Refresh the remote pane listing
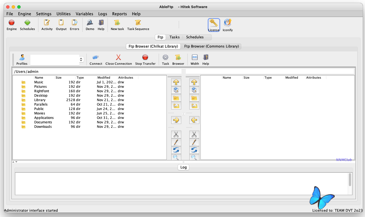 click(194, 150)
